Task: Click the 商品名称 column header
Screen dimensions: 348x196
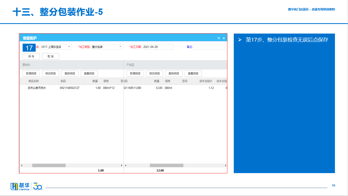Action: 43,81
